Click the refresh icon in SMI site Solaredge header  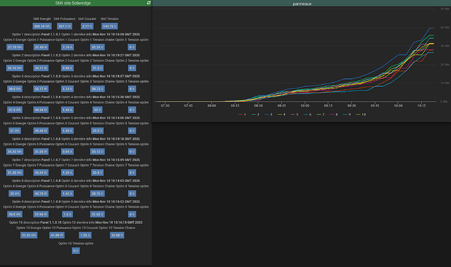coord(149,3)
